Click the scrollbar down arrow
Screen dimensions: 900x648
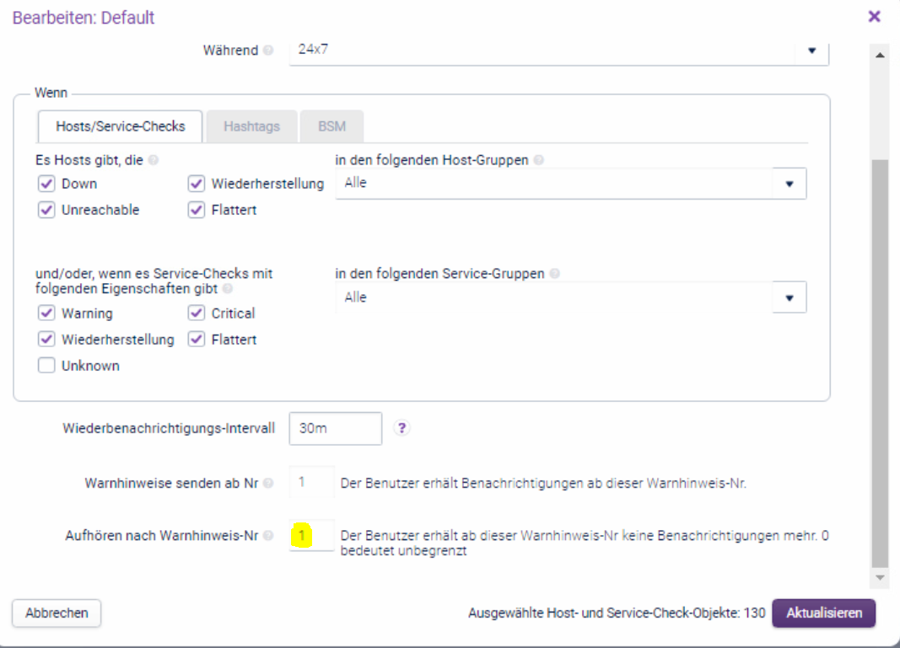(x=880, y=578)
